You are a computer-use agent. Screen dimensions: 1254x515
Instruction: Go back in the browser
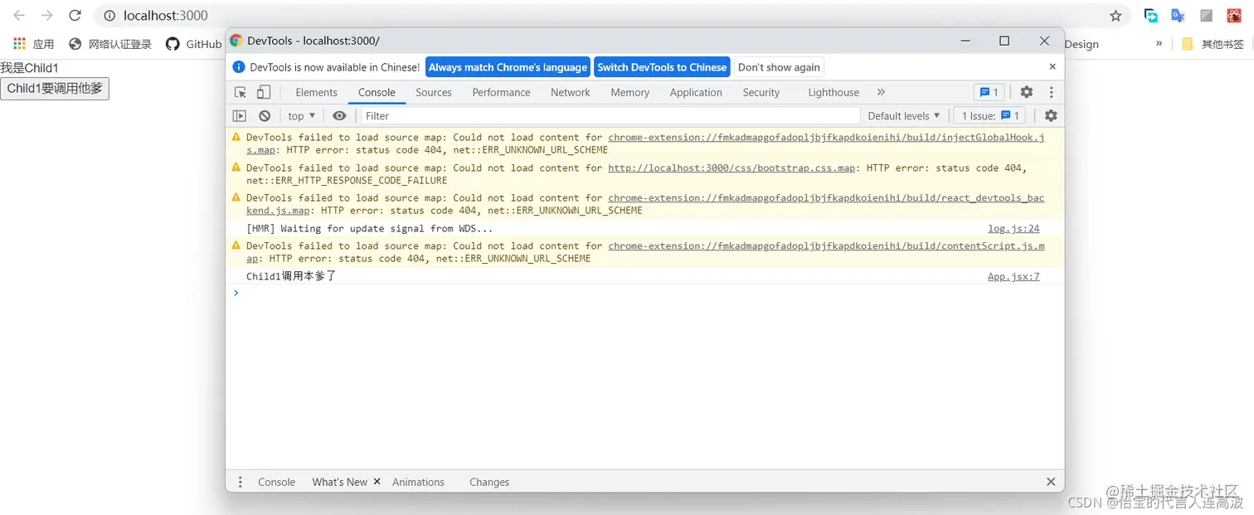point(19,16)
